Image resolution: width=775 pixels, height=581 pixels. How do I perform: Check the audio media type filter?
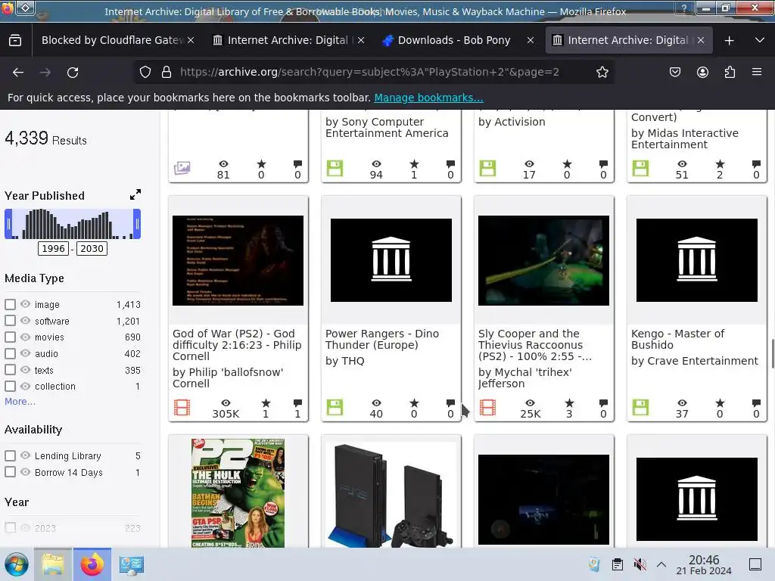(x=10, y=353)
